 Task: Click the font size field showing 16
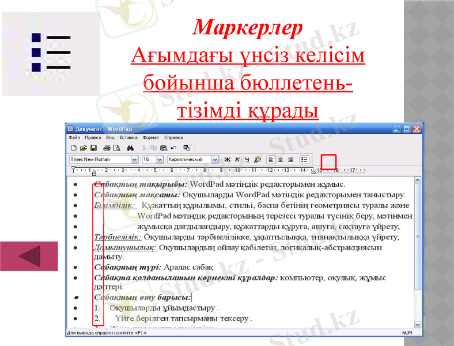(149, 160)
